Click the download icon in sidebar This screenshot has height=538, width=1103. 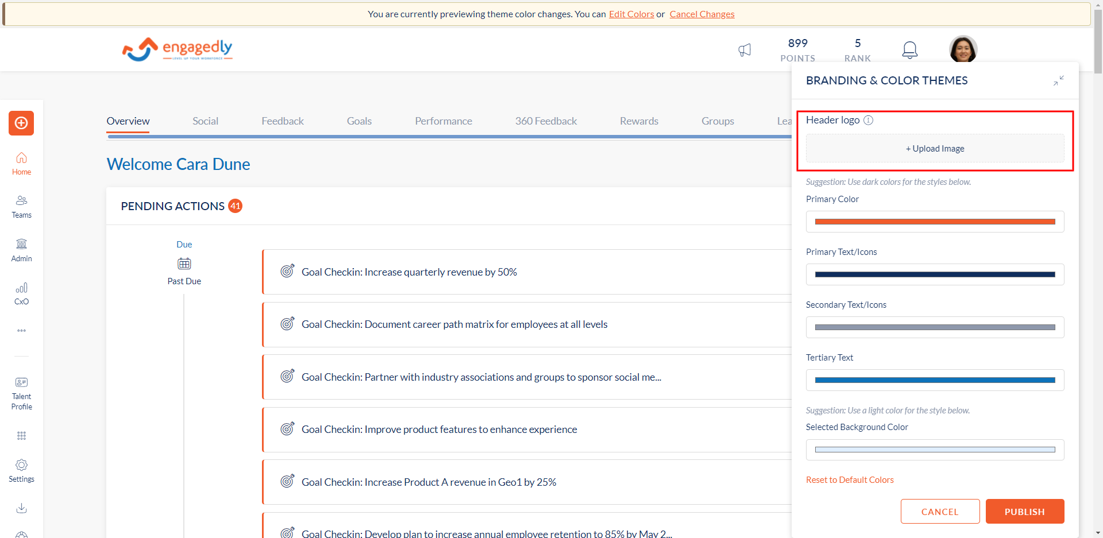(x=21, y=508)
